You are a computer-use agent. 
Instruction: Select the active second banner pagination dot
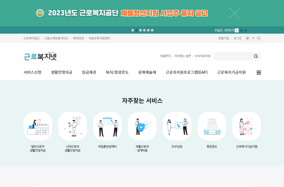tap(136, 30)
